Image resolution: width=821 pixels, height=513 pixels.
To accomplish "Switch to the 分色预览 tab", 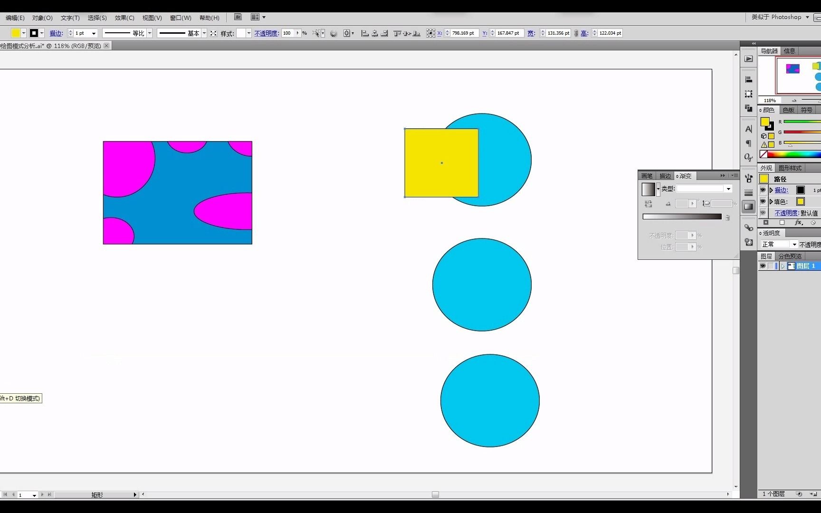I will [x=790, y=256].
